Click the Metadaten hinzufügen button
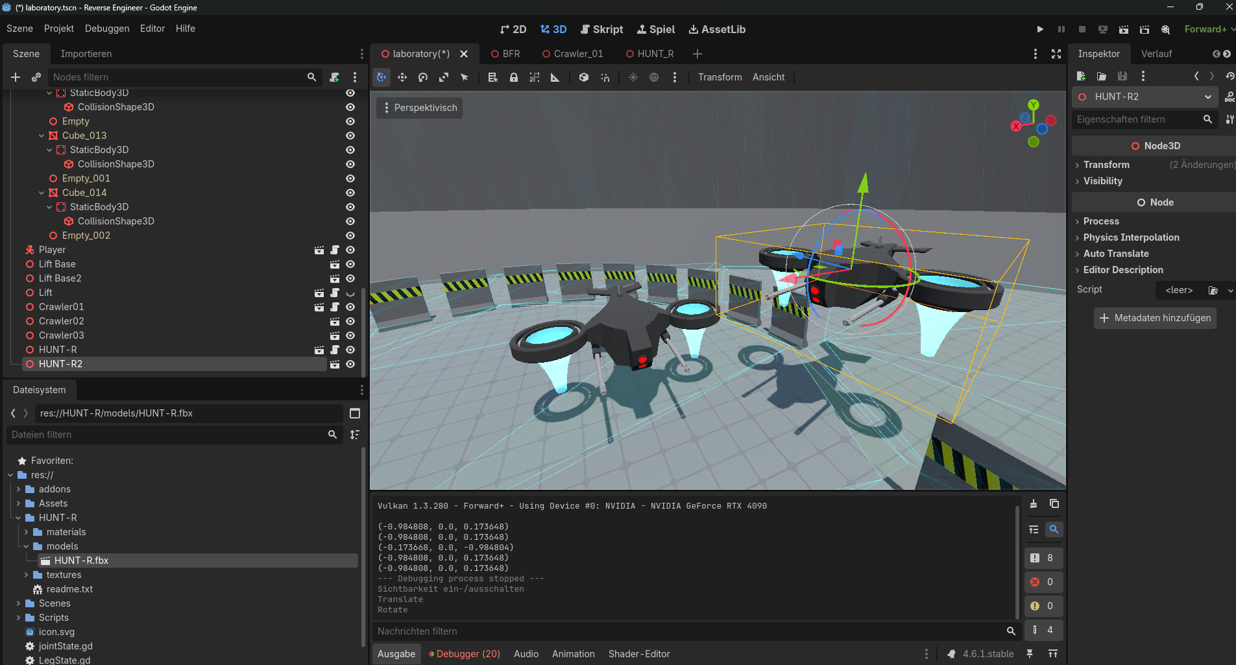1236x665 pixels. [1155, 318]
